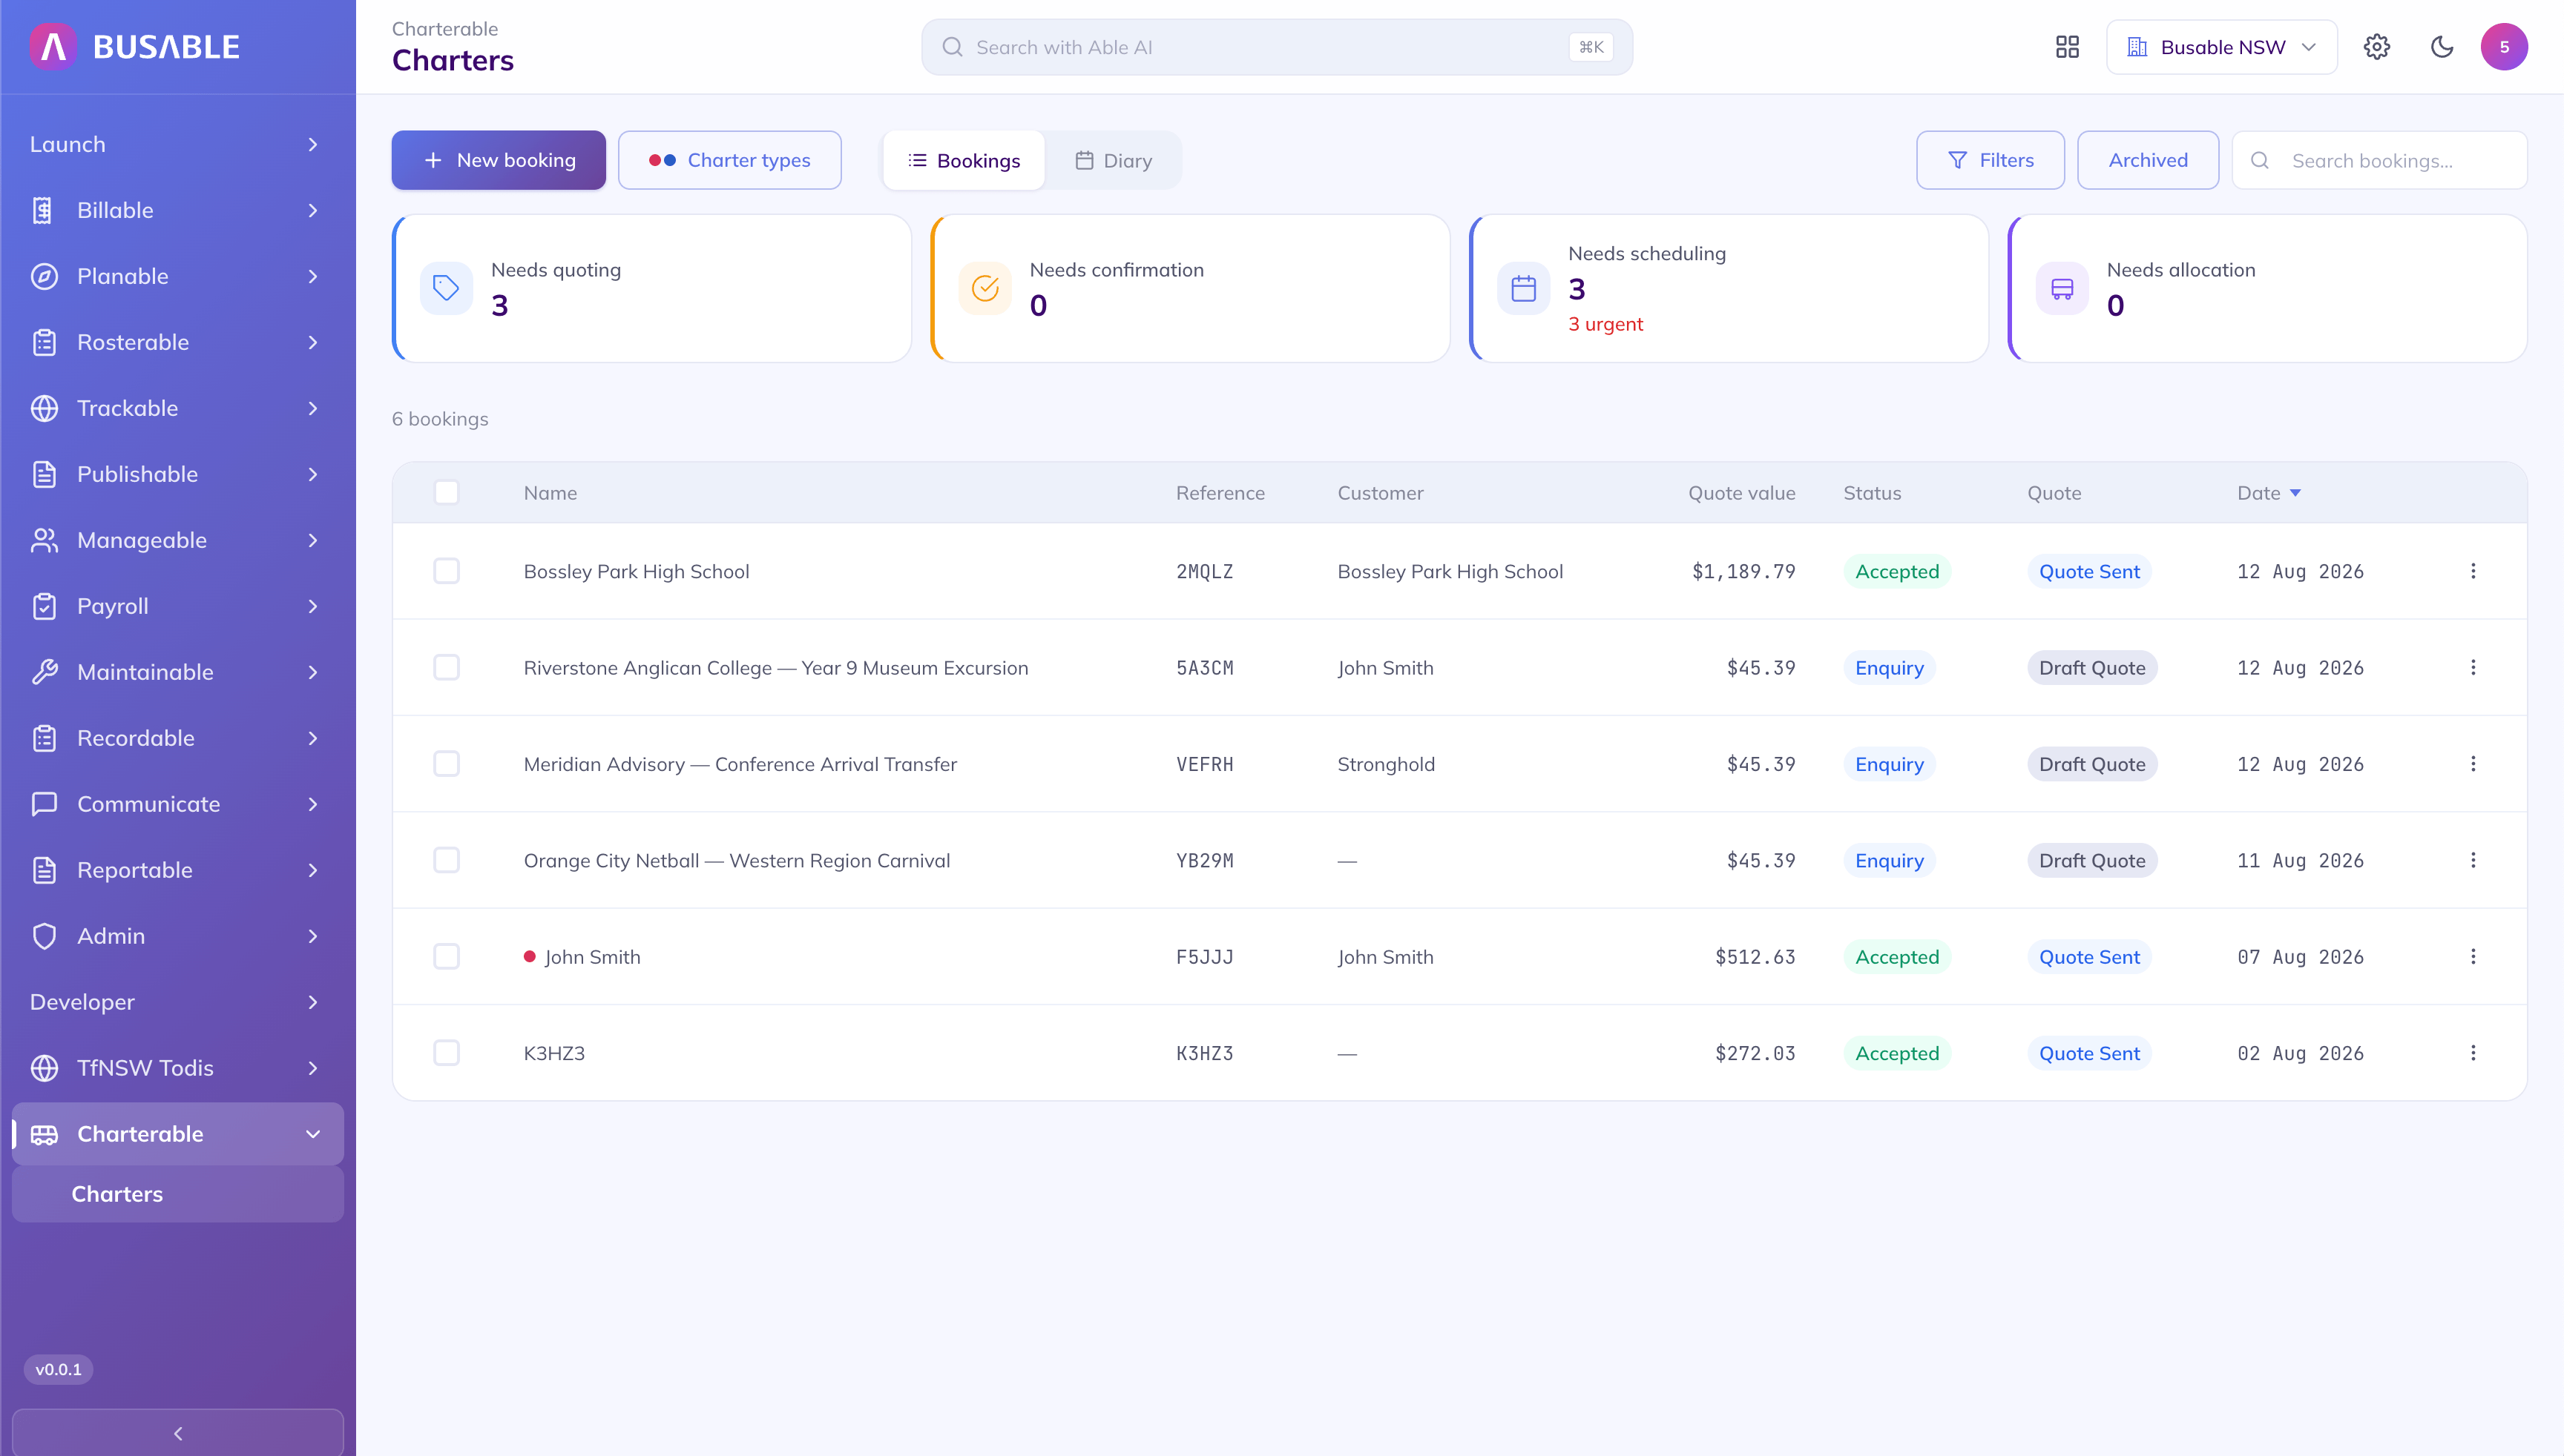Expand the Billable sidebar section
The height and width of the screenshot is (1456, 2564).
tap(177, 210)
